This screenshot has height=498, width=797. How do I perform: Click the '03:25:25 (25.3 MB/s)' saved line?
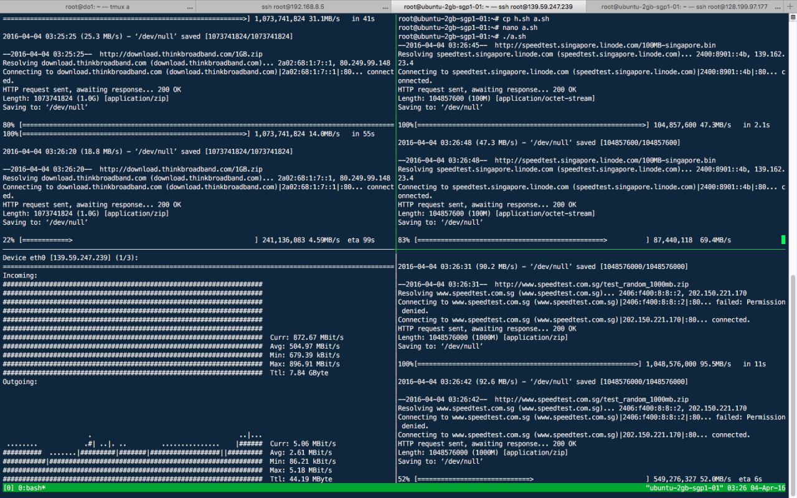point(148,37)
